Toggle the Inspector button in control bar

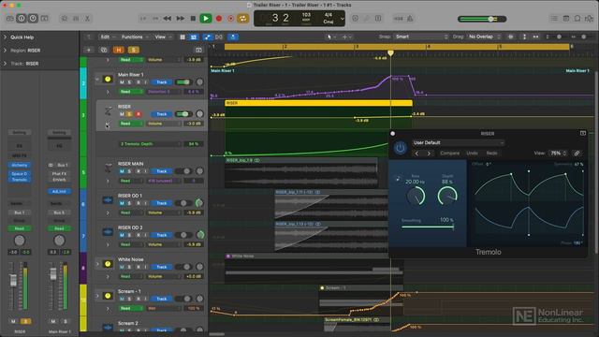(x=22, y=19)
